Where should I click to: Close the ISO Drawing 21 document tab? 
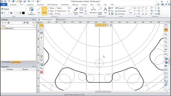click(x=54, y=19)
